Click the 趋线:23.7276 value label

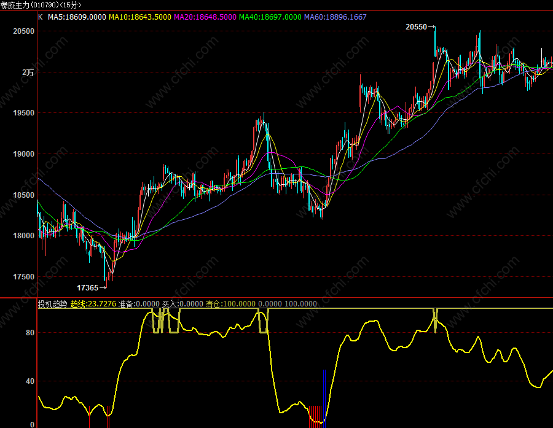(93, 304)
